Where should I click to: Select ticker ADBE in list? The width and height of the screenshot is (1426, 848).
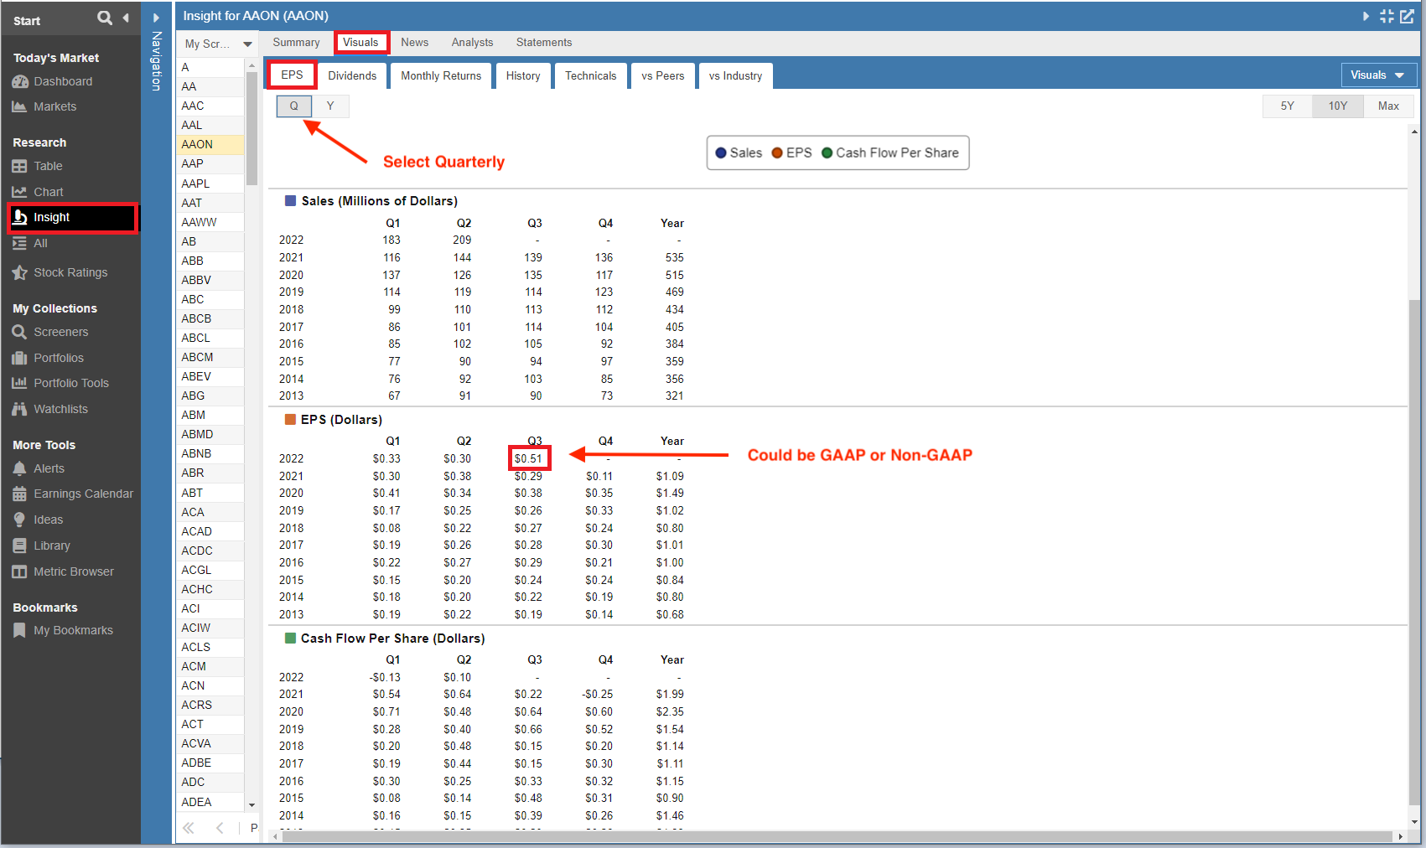210,763
